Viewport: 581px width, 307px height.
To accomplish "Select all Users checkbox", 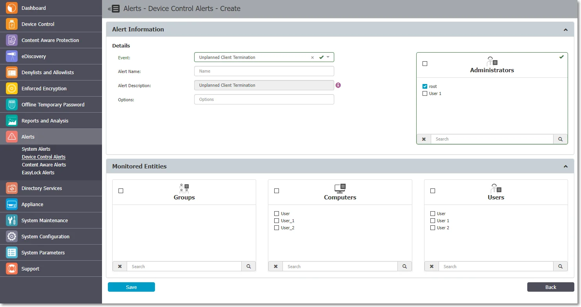I will (433, 191).
